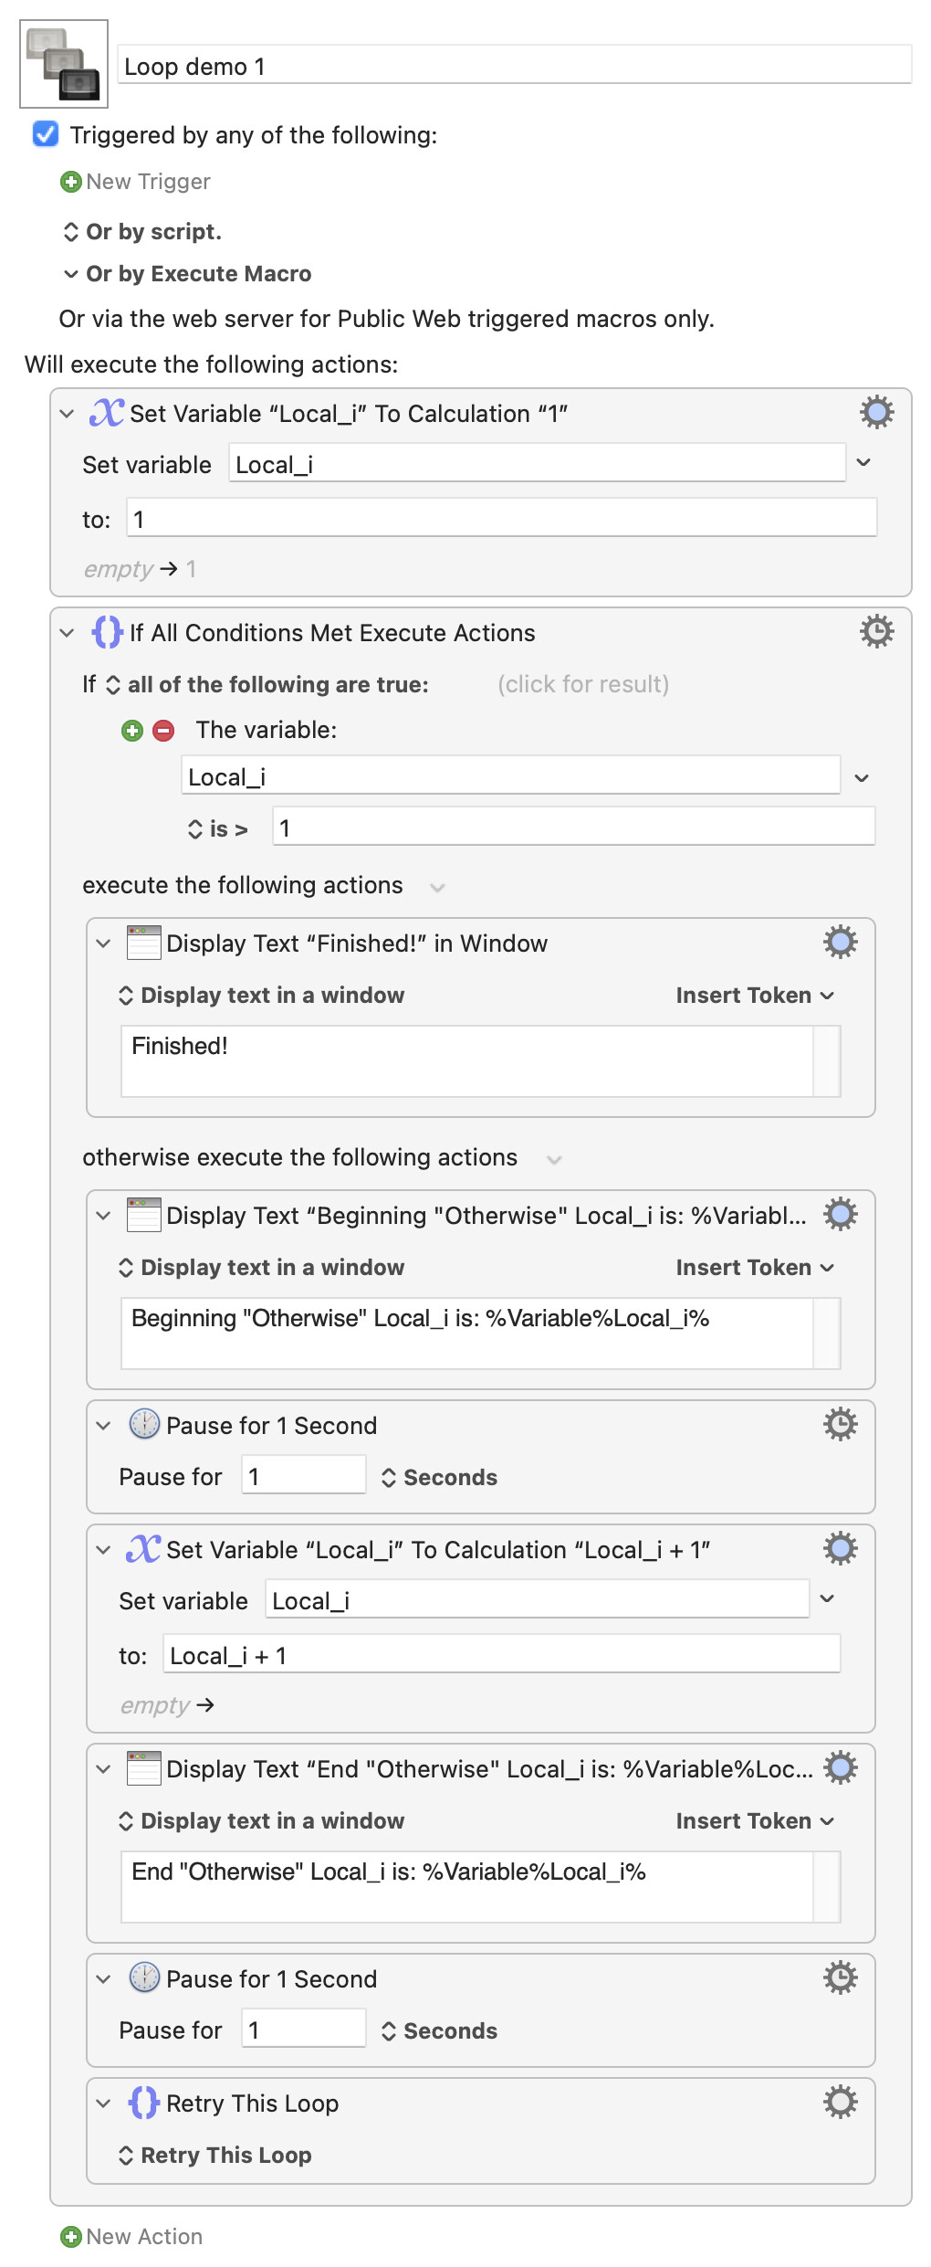The width and height of the screenshot is (931, 2267).
Task: Click the macro icon beside Loop demo 1
Action: [x=64, y=64]
